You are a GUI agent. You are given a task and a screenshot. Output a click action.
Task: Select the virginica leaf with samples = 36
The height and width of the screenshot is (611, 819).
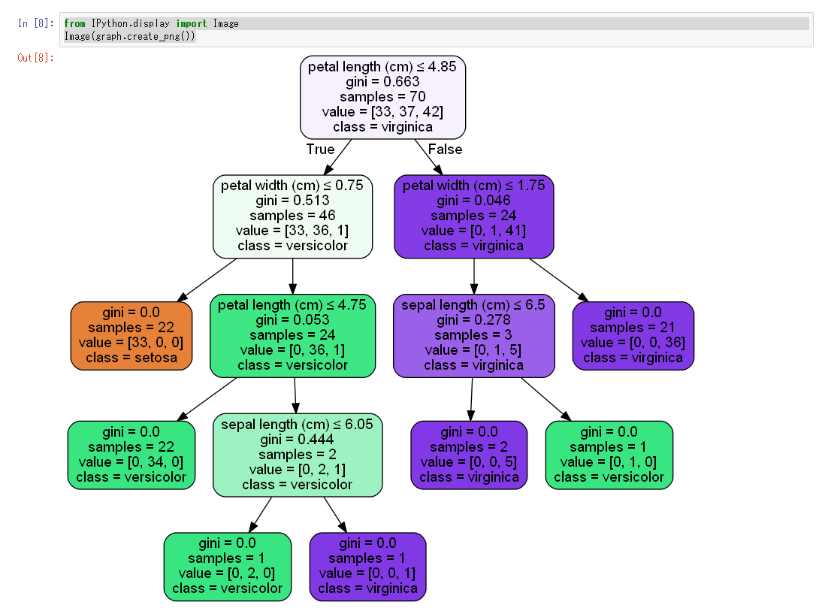633,335
